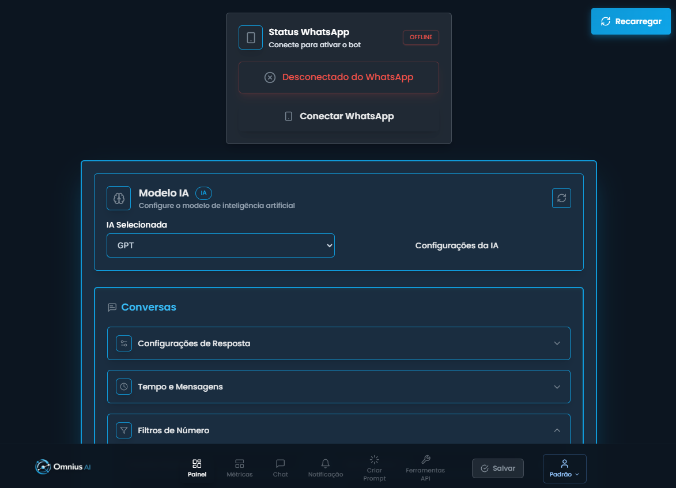Click the Omnius AI logo
This screenshot has width=676, height=488.
62,467
